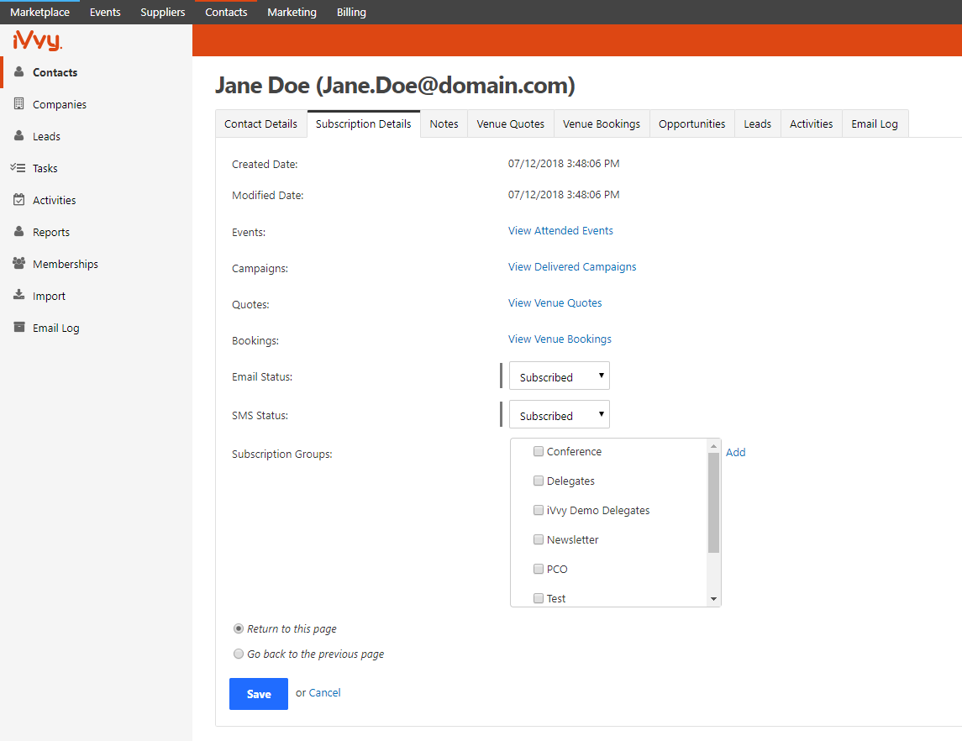
Task: Switch to the Venue Quotes tab
Action: point(511,123)
